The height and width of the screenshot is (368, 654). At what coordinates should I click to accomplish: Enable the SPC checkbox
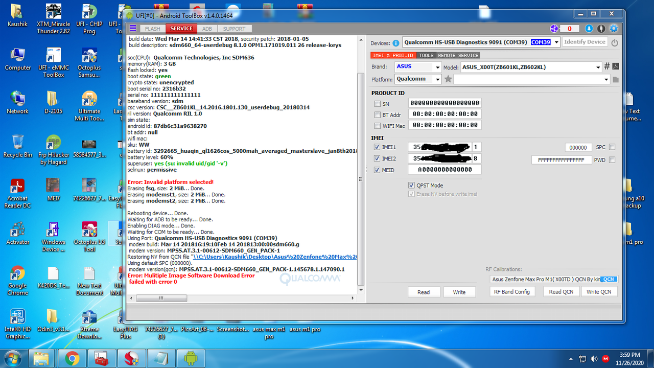pyautogui.click(x=612, y=147)
